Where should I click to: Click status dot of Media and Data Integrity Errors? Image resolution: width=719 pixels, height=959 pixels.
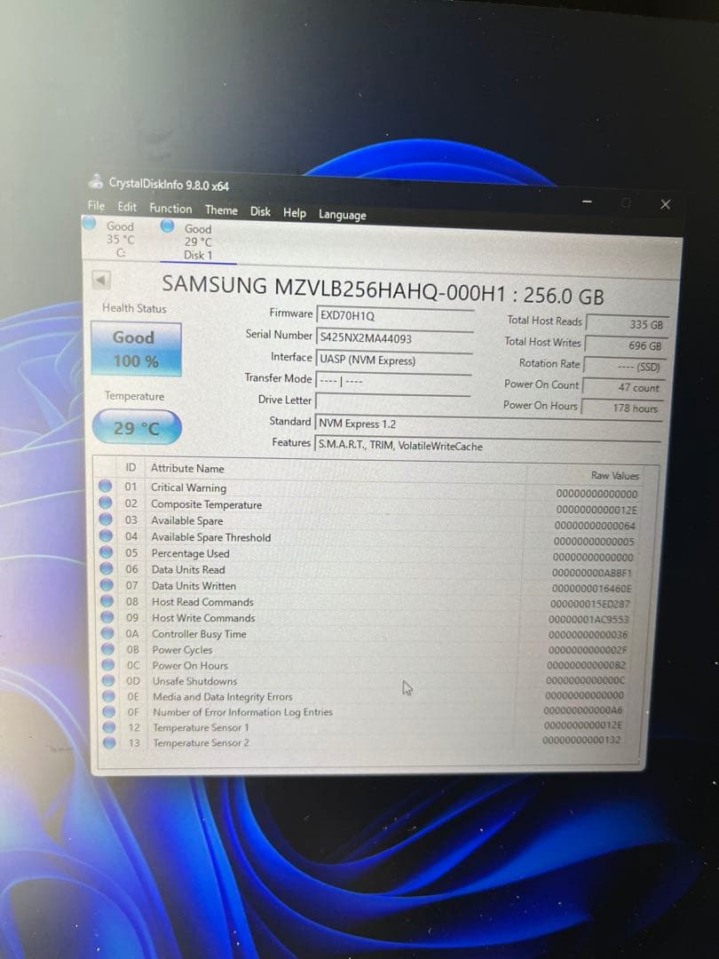109,696
